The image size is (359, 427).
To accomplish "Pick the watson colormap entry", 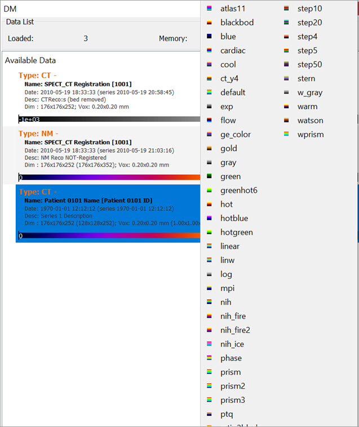I will click(x=310, y=121).
